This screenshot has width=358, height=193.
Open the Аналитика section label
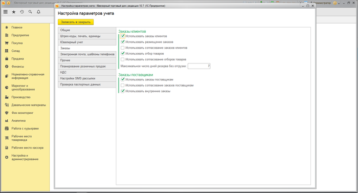18,120
